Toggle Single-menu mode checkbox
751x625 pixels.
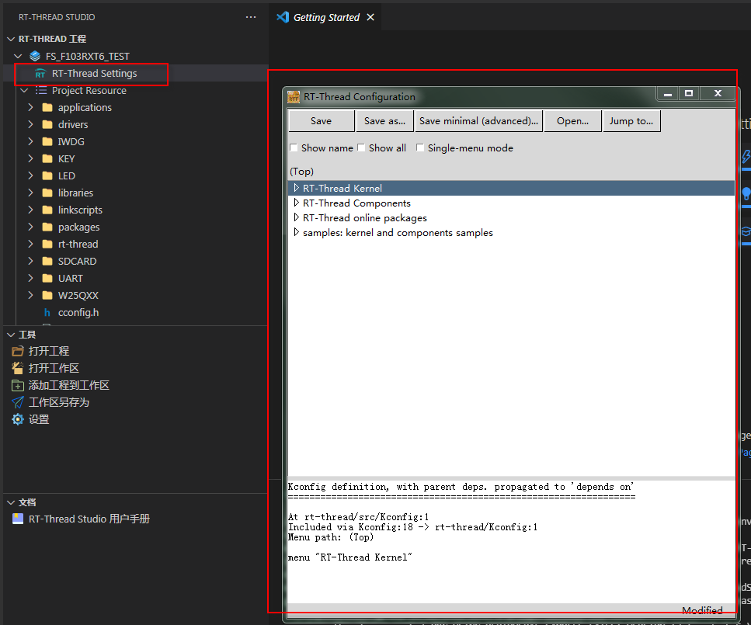click(x=420, y=148)
